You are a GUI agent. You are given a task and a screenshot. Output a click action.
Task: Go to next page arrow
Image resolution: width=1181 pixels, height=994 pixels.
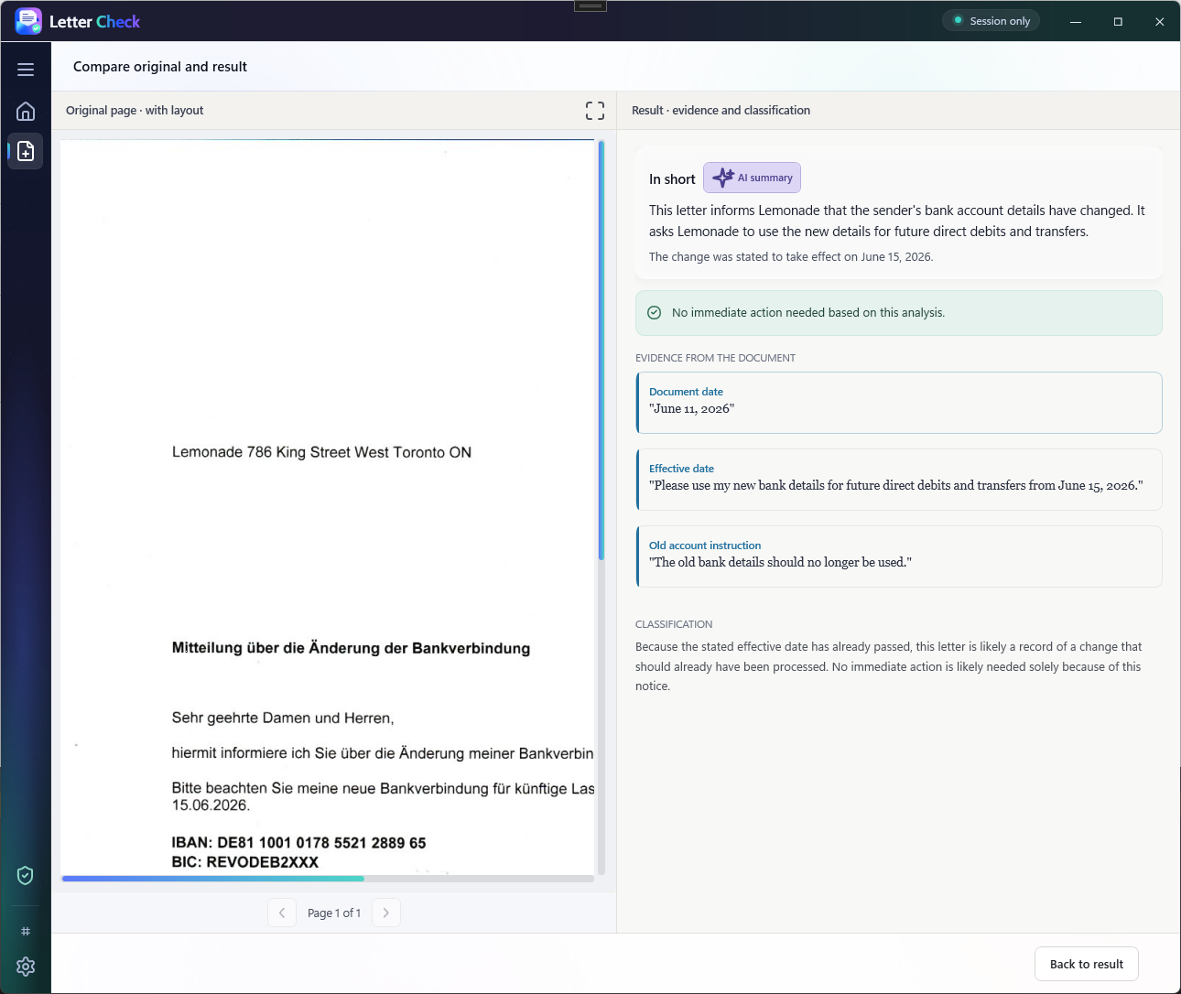click(x=386, y=913)
